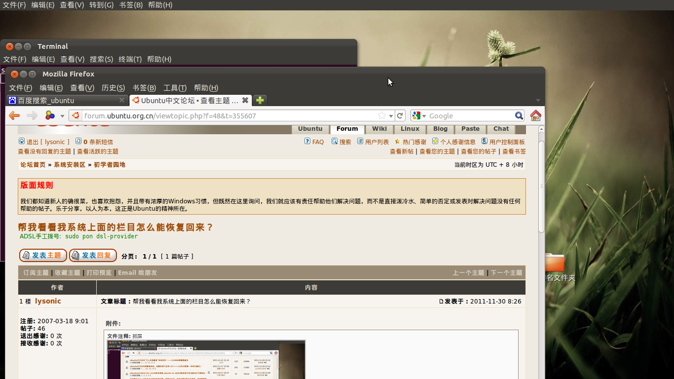
Task: Close the Ubuntu中文论坛 tab
Action: click(x=245, y=100)
